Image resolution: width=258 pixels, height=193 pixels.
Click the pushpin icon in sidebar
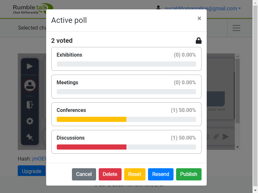pyautogui.click(x=30, y=137)
